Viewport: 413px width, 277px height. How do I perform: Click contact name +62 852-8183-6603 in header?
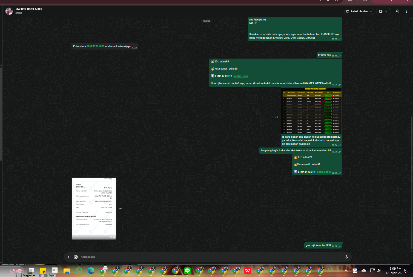[x=28, y=9]
